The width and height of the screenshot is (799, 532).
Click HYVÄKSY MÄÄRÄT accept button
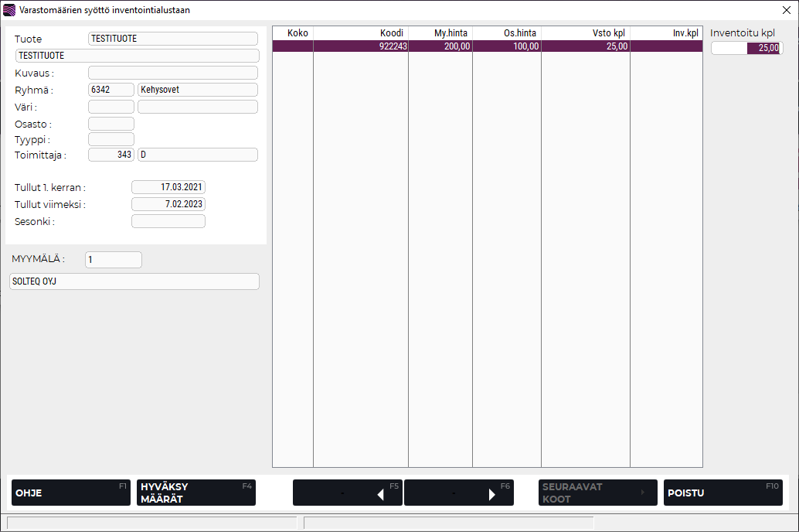click(x=195, y=493)
